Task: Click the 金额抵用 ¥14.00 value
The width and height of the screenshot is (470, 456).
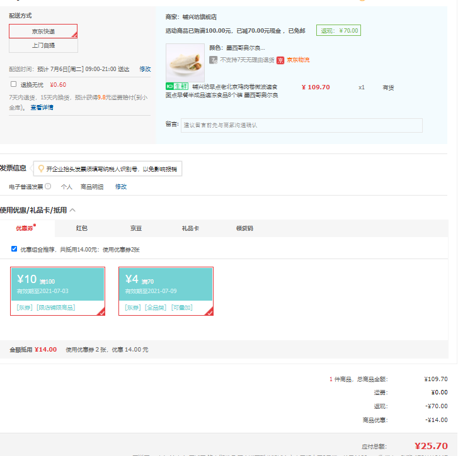Action: 45,350
